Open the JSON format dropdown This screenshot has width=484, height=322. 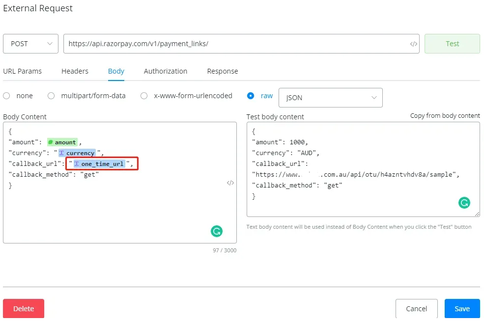331,98
